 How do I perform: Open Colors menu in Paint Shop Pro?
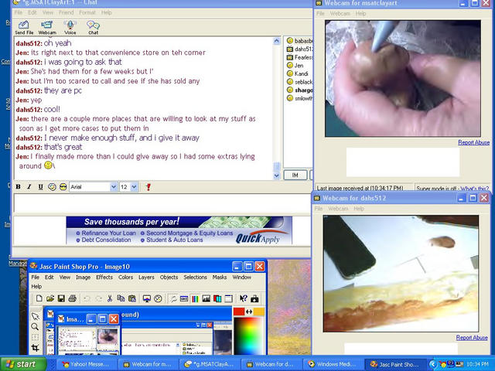coord(125,277)
